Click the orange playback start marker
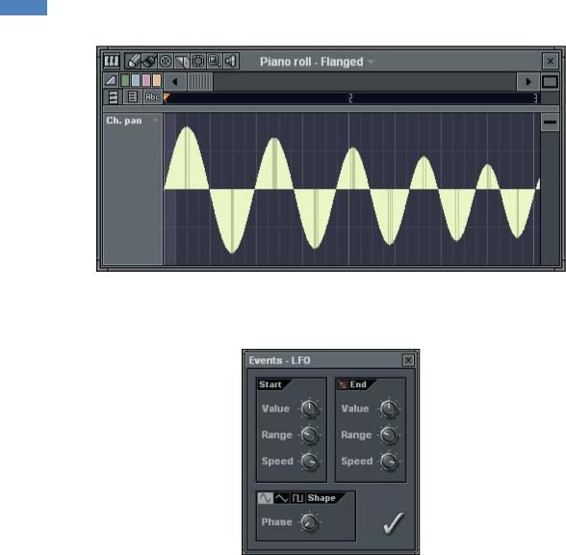Viewport: 566px width, 555px height. pyautogui.click(x=166, y=97)
